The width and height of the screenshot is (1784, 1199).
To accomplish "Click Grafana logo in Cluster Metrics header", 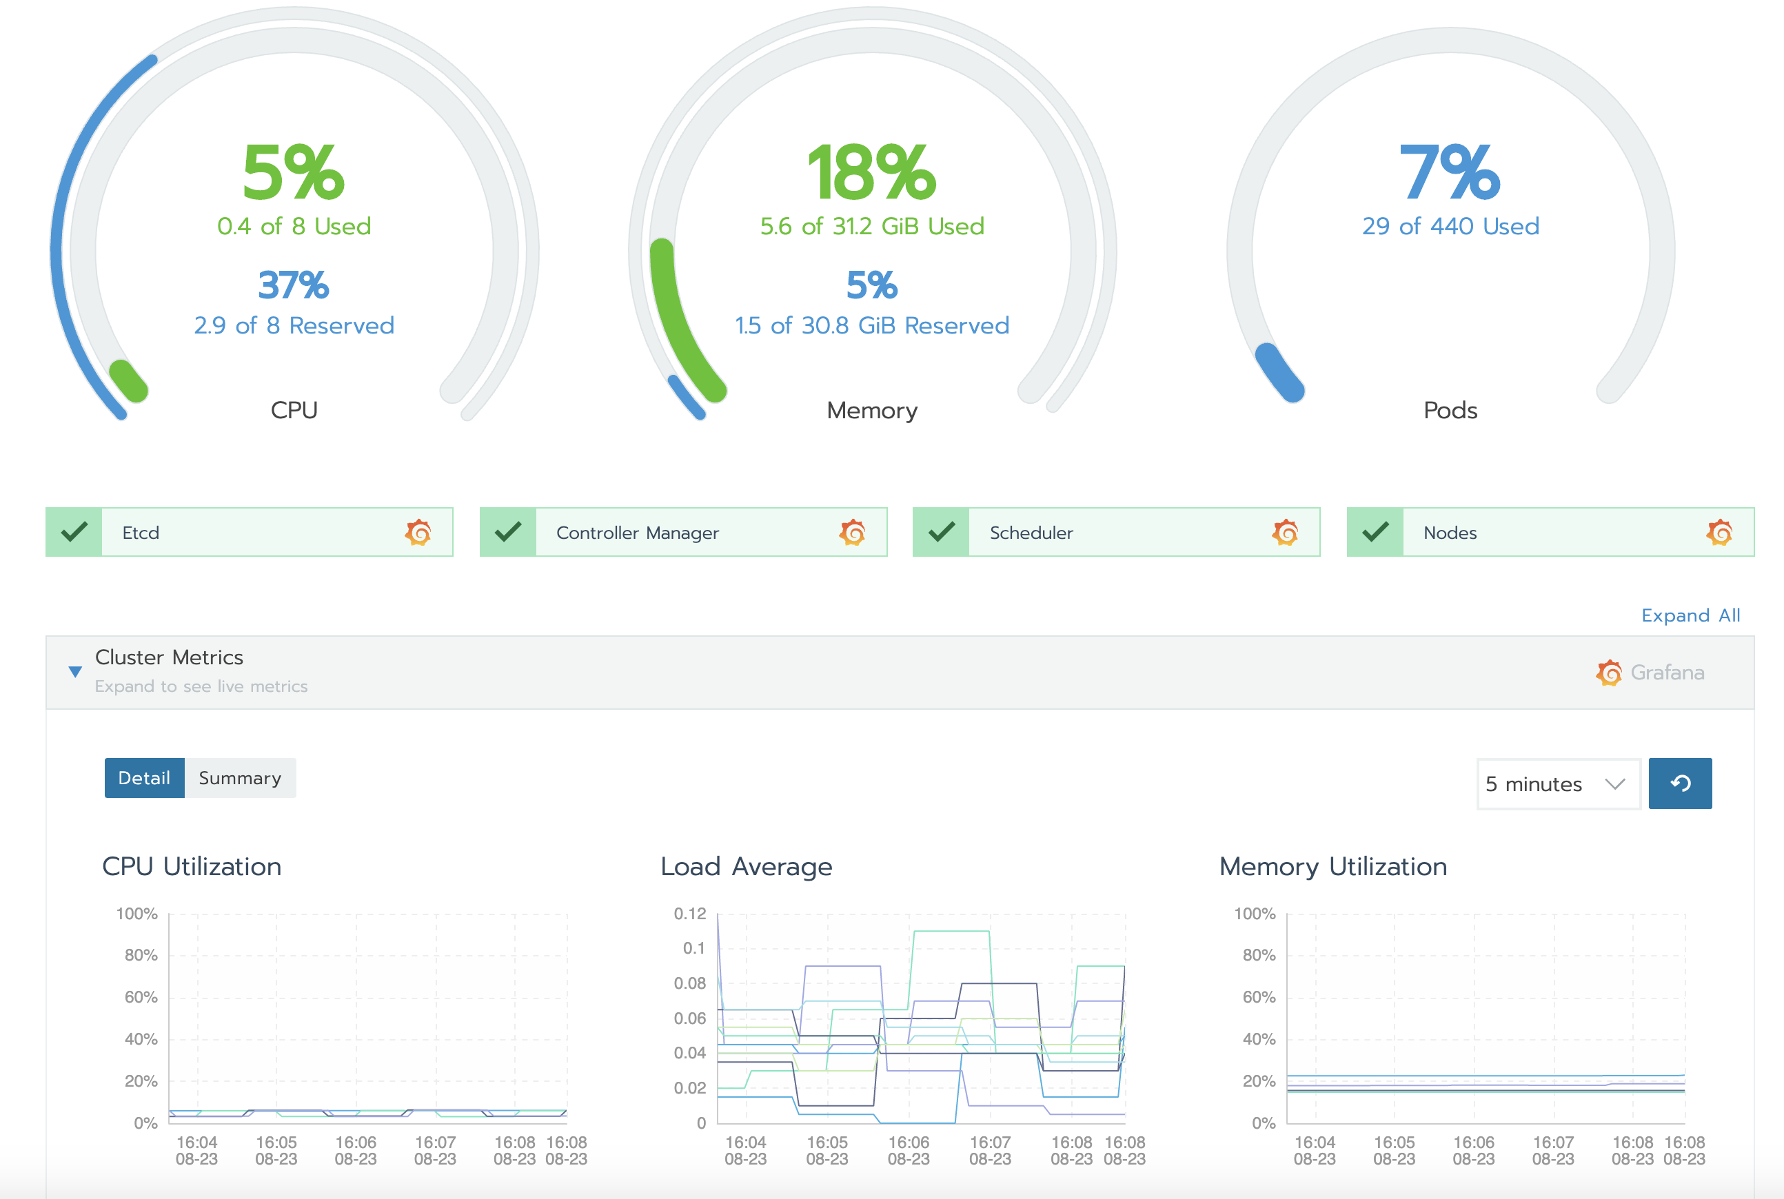I will click(1609, 673).
